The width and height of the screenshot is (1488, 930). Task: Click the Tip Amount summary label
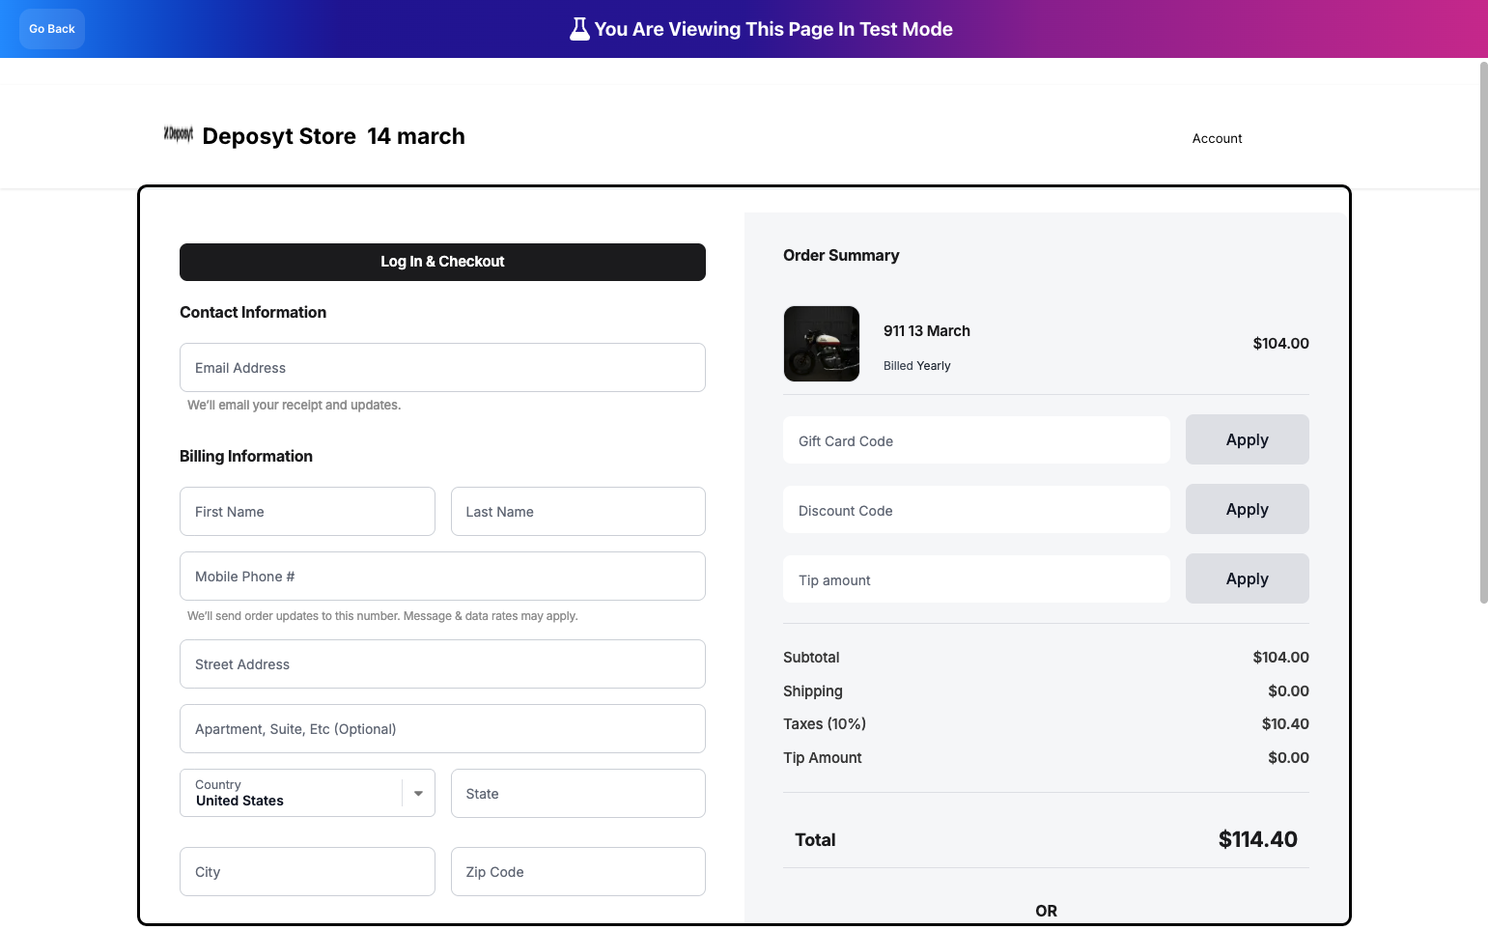[x=823, y=758]
